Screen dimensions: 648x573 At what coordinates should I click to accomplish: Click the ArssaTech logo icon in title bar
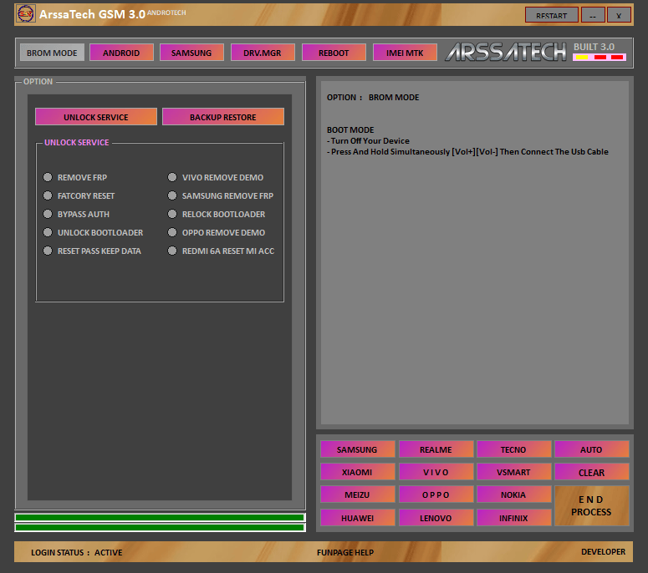(x=26, y=14)
